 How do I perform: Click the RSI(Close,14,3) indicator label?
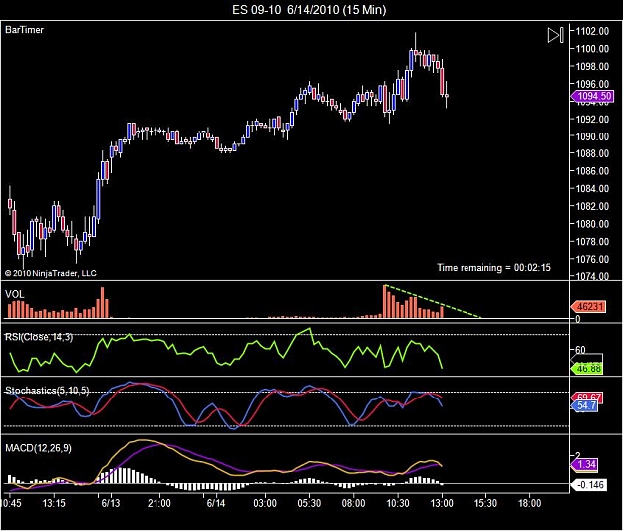click(39, 337)
